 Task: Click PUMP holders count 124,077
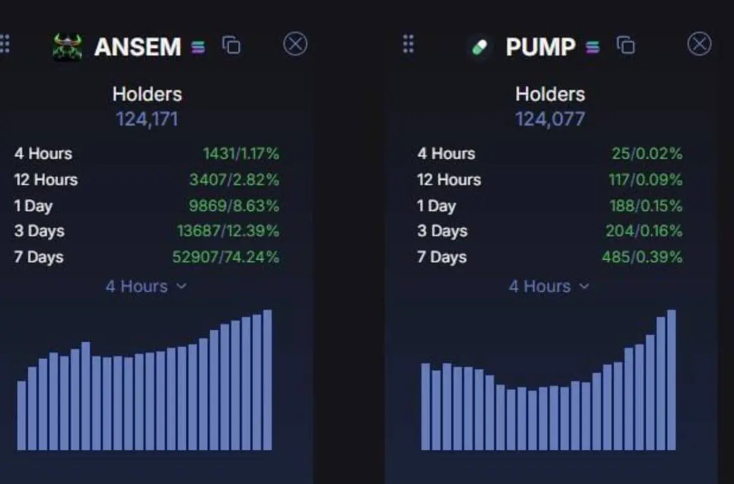(550, 119)
